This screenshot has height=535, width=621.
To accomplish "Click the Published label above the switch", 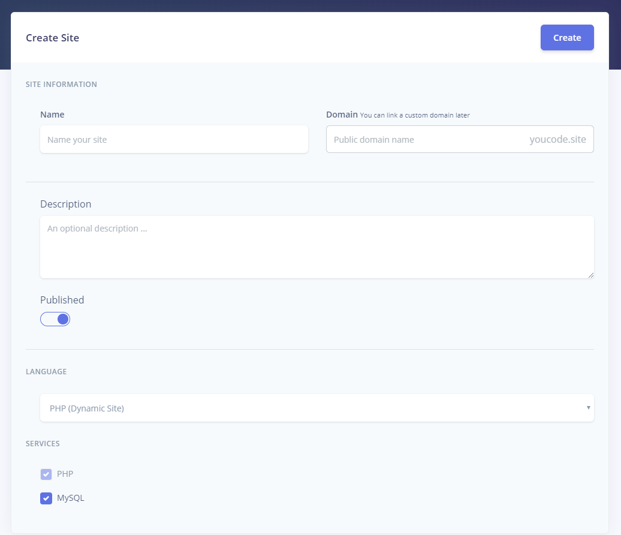I will pos(62,299).
